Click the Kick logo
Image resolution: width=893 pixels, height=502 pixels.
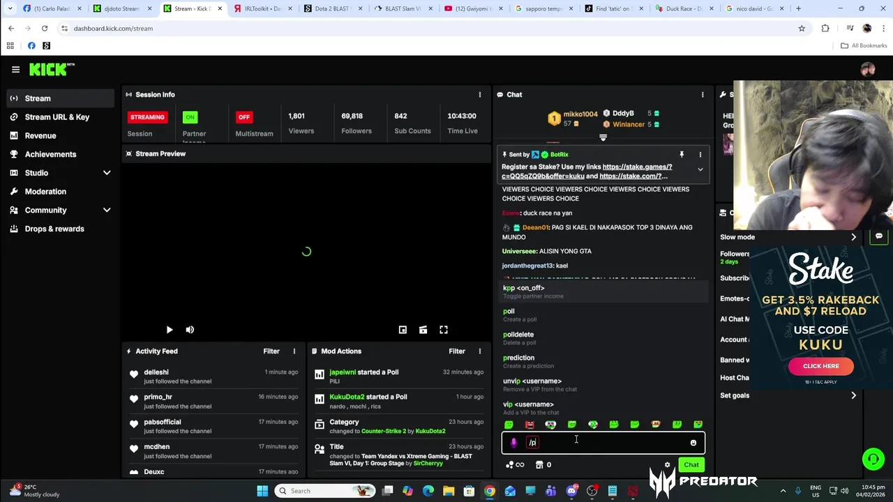[x=52, y=69]
